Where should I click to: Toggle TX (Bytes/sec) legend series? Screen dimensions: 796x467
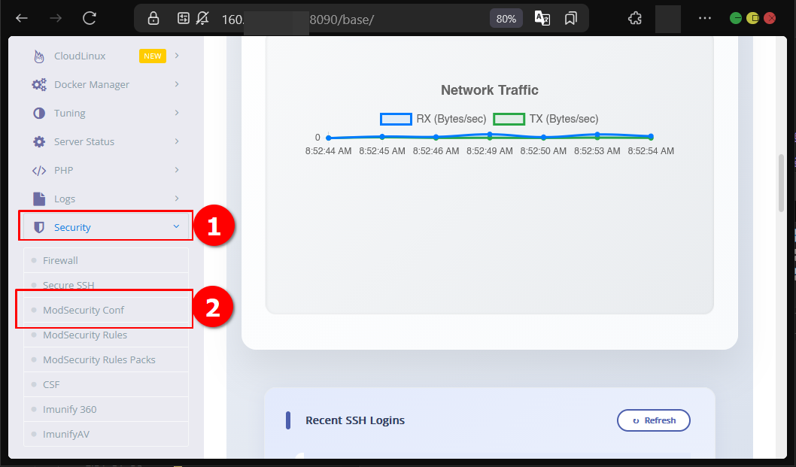[545, 119]
